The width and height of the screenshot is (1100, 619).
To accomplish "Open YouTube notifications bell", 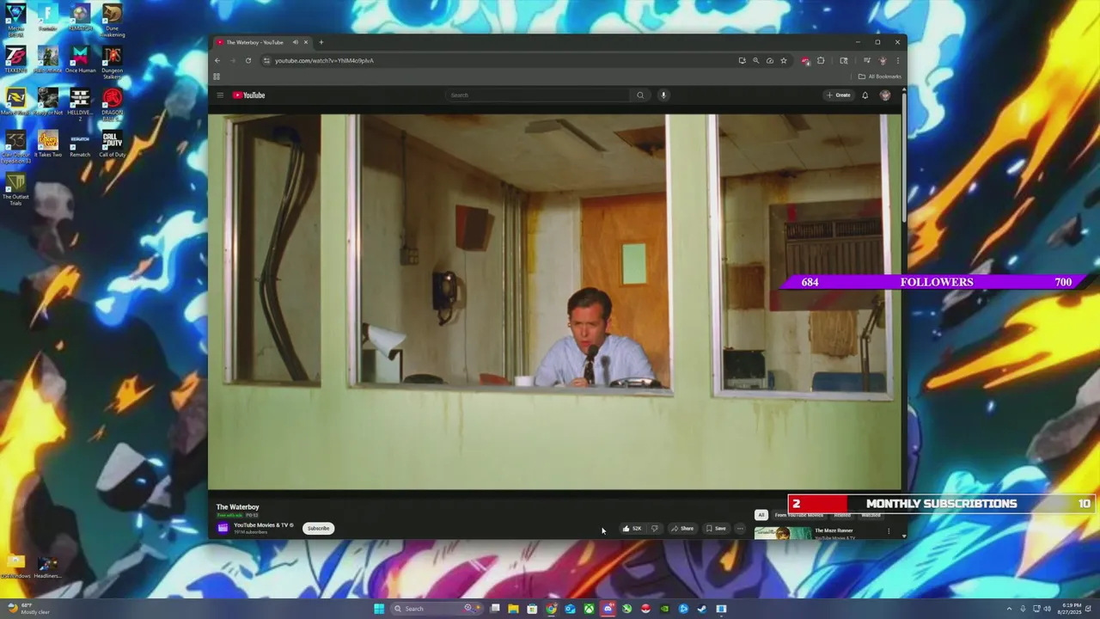I will tap(865, 95).
